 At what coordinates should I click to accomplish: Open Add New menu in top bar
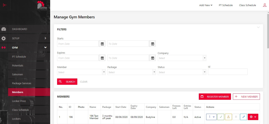tap(206, 5)
